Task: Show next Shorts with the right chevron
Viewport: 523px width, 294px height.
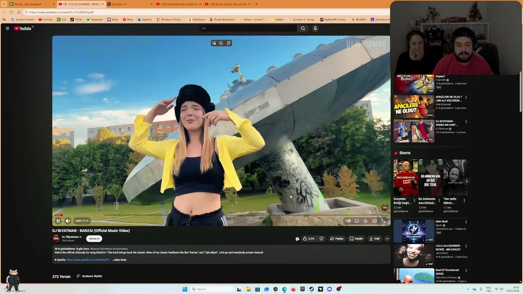Action: pos(466,181)
